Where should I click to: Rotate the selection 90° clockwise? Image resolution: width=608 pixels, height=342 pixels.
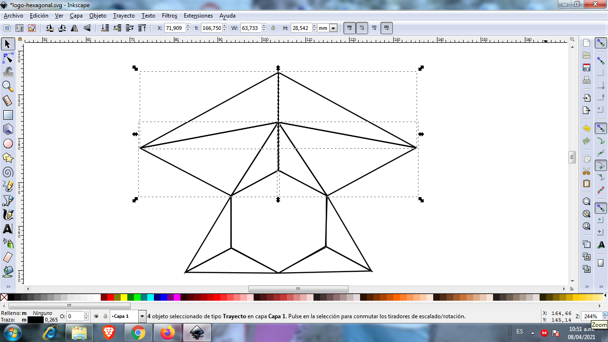pyautogui.click(x=62, y=28)
